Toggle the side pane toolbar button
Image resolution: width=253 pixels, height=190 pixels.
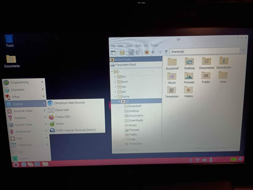(113, 53)
